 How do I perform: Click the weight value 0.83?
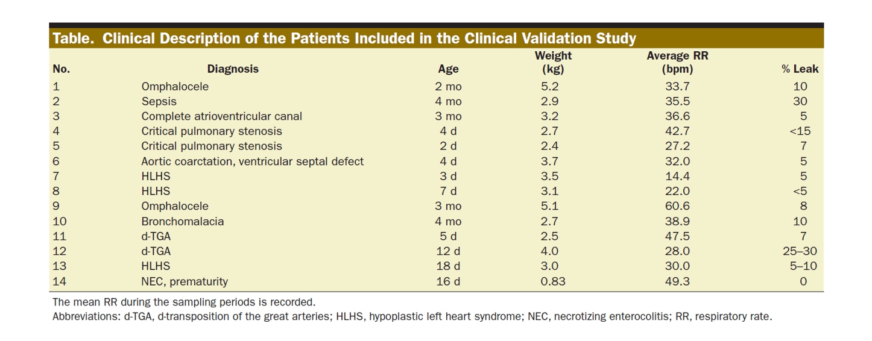point(553,281)
